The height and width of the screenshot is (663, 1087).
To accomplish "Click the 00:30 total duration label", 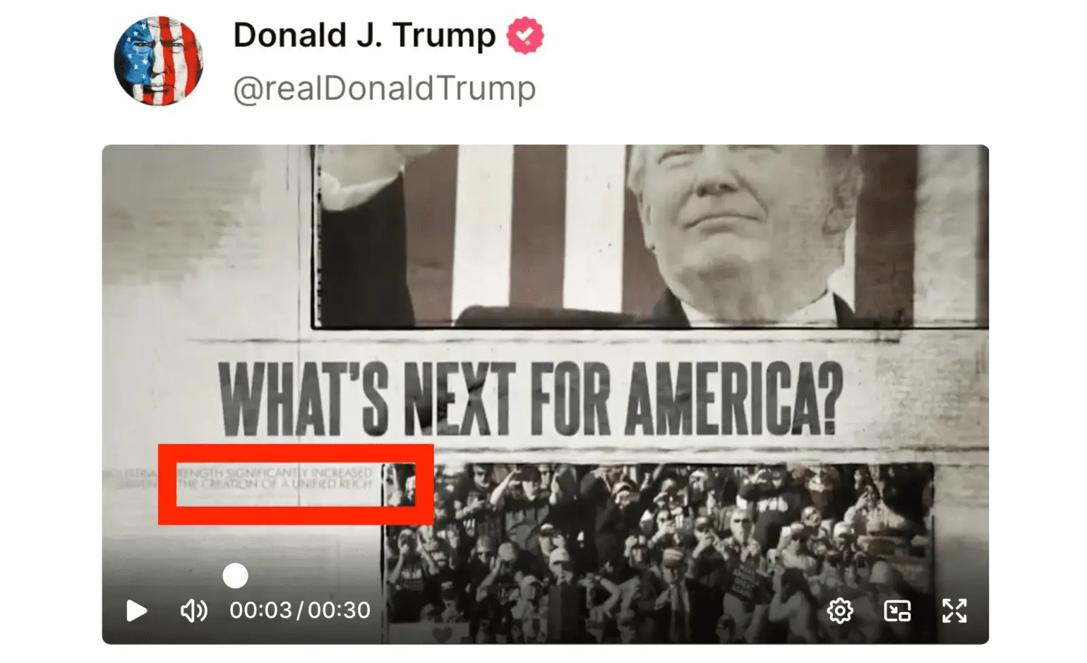I will (x=339, y=610).
